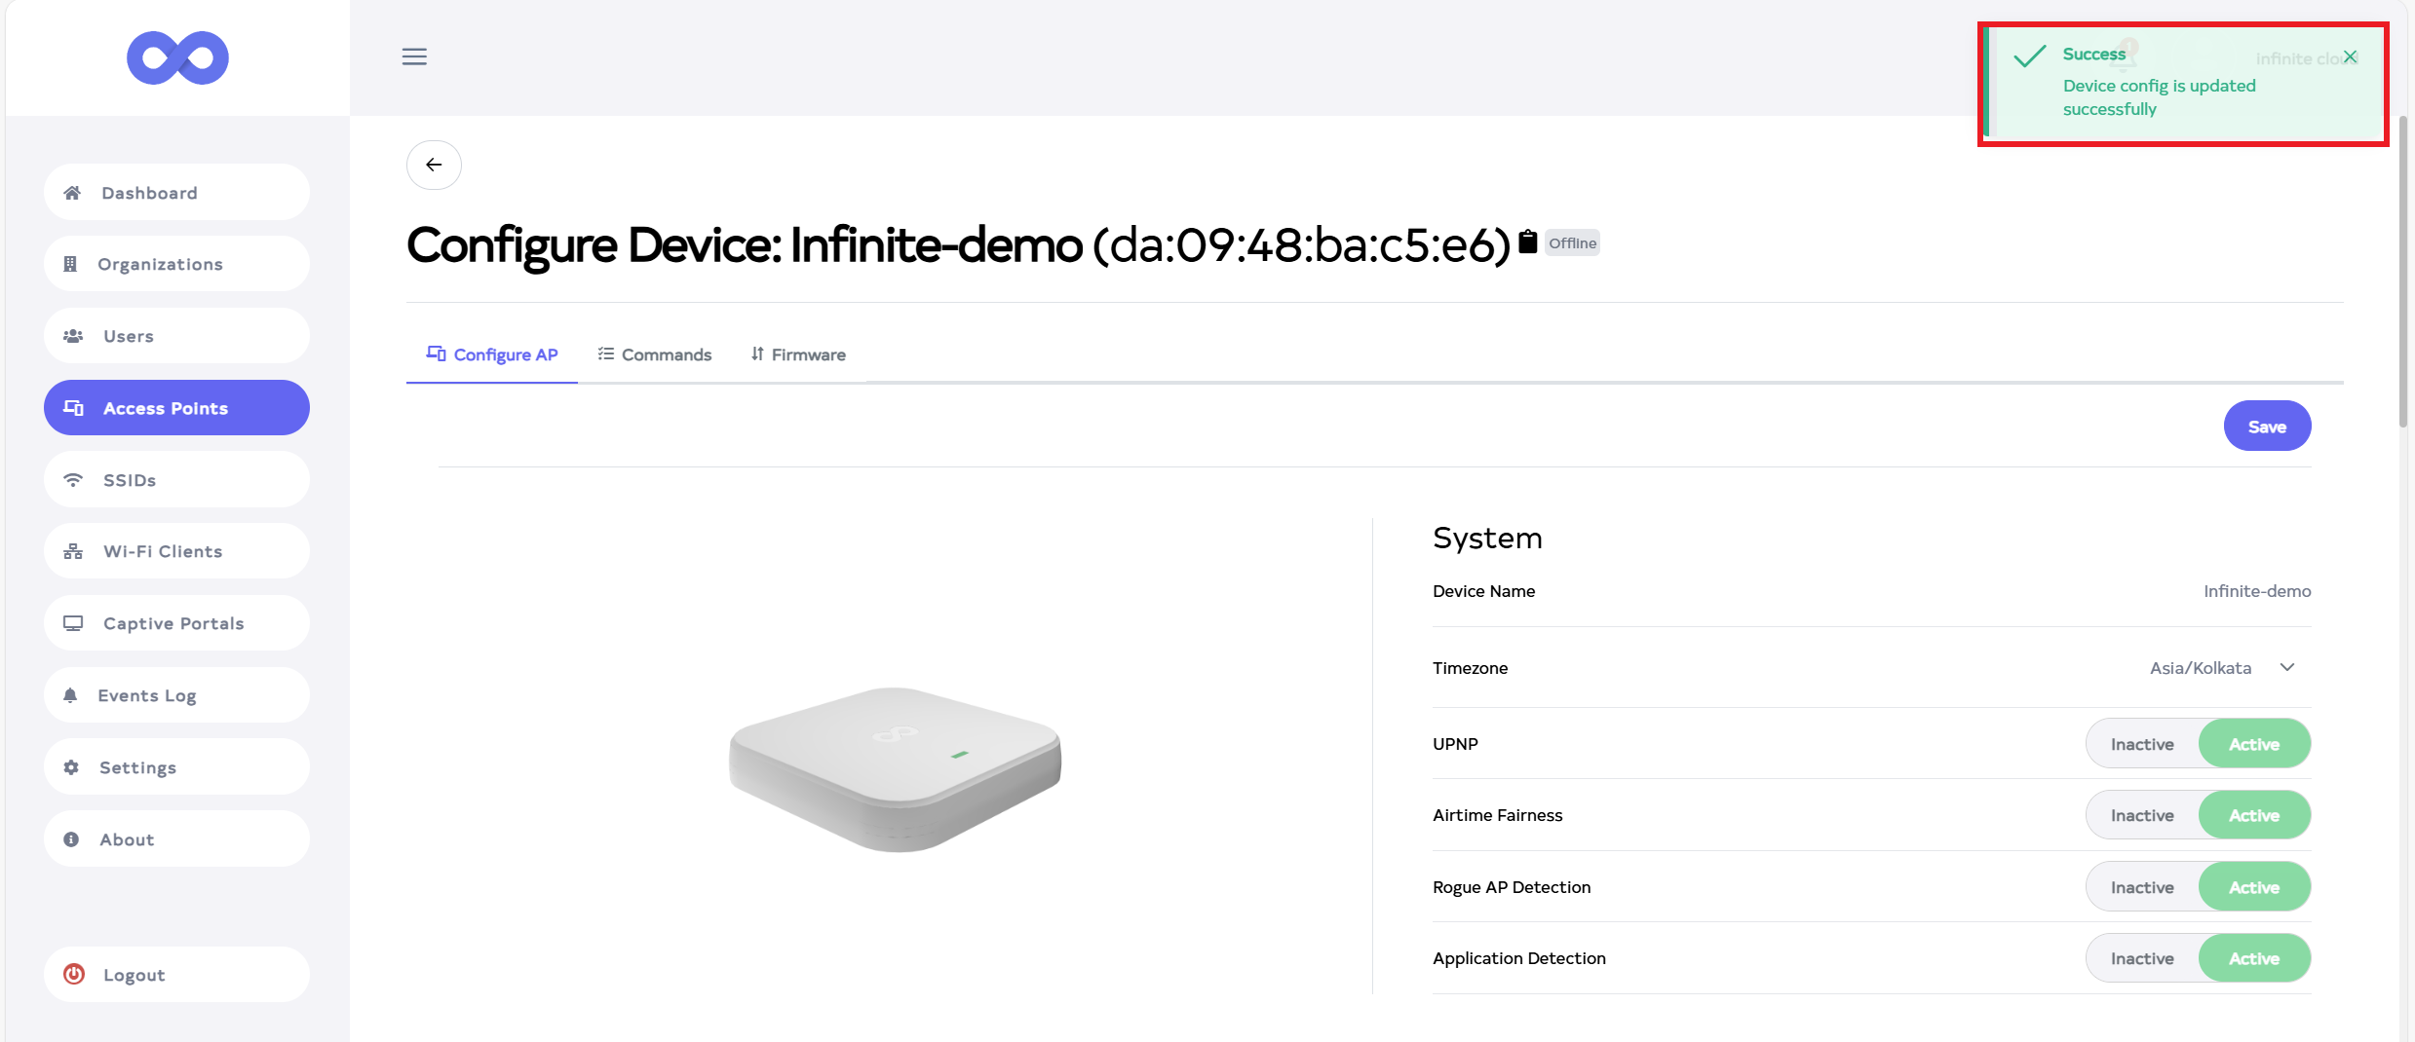Open Events Log from the sidebar
2415x1042 pixels.
176,695
